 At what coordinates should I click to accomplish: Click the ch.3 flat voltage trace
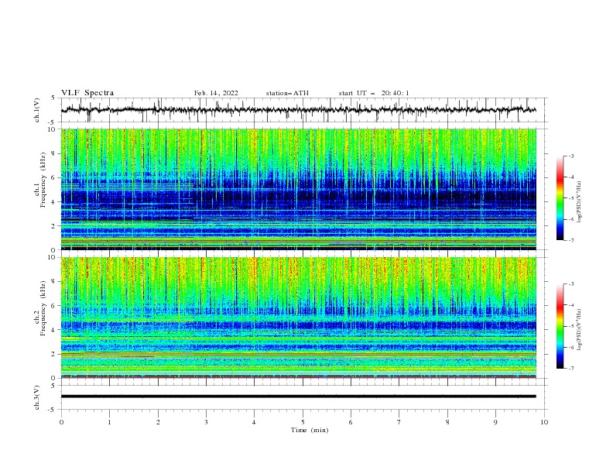click(298, 397)
